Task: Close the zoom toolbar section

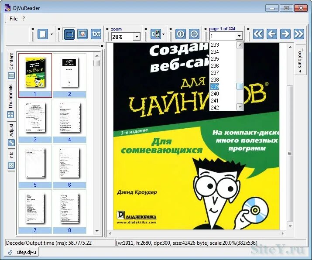Action: 107,29
